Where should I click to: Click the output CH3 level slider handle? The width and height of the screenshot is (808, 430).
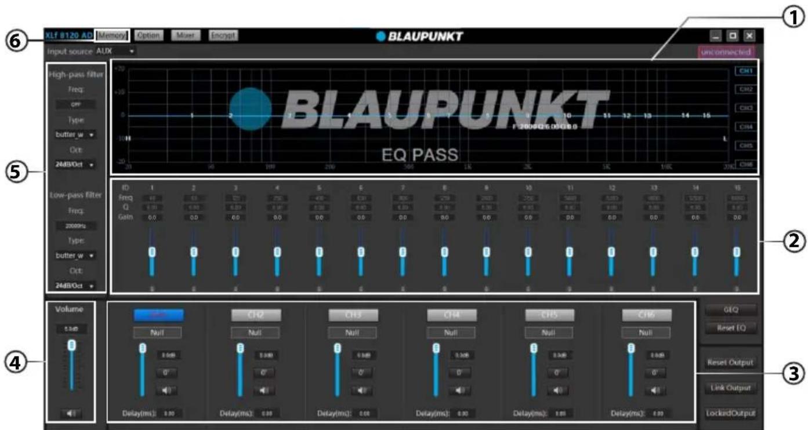[x=337, y=348]
